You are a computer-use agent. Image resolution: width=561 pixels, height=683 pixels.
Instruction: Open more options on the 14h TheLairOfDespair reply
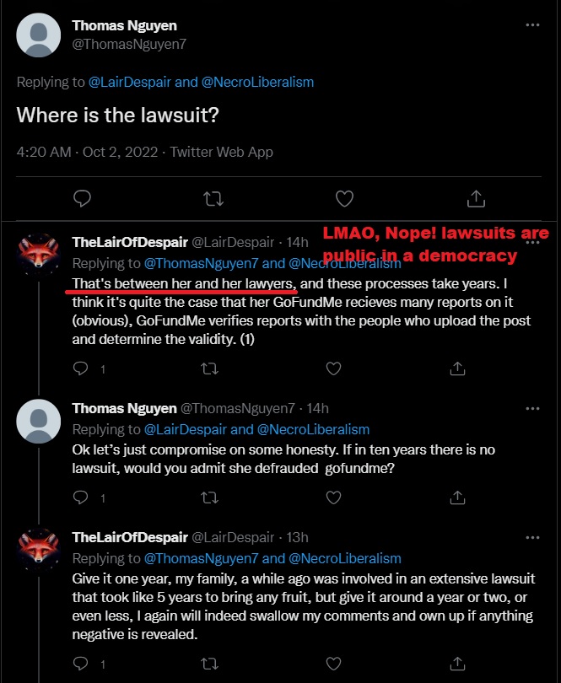[x=532, y=241]
